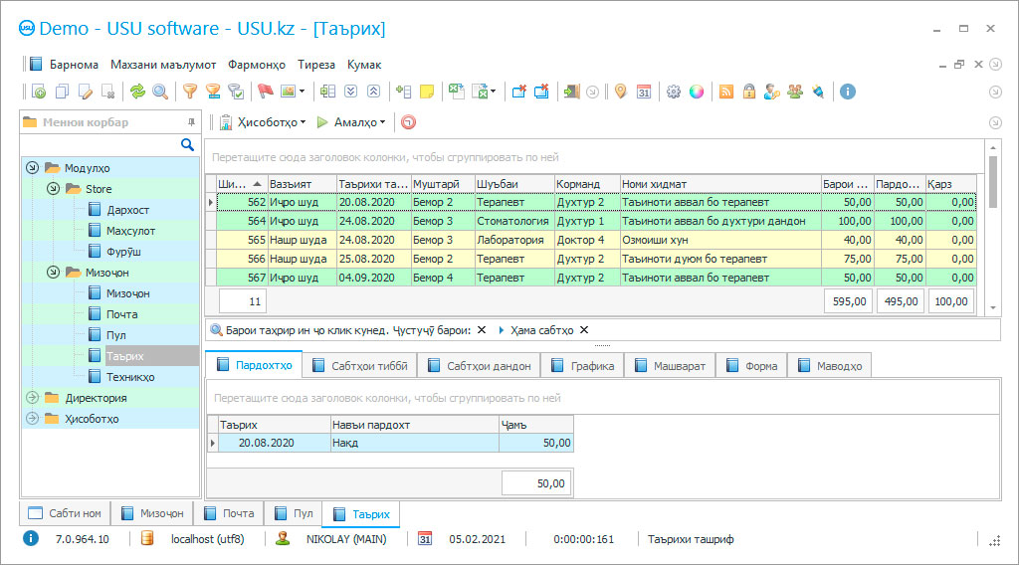The image size is (1019, 565).
Task: Click the orange RSS feed icon
Action: [x=726, y=92]
